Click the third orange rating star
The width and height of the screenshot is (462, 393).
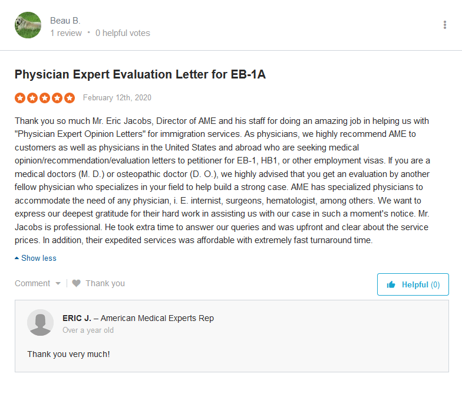45,98
